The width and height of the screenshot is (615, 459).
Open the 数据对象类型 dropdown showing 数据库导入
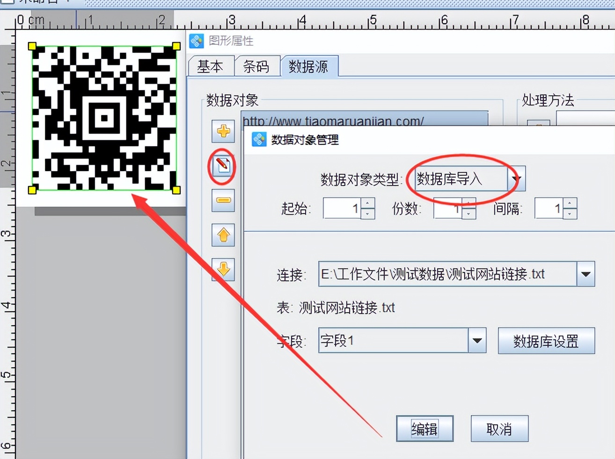pos(517,179)
